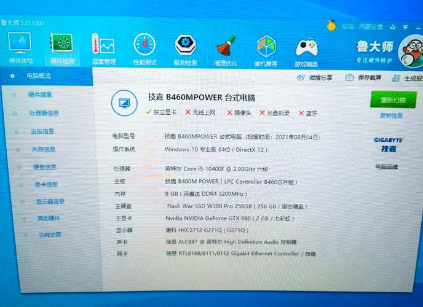The width and height of the screenshot is (423, 307).
Task: Open 问题反馈 feedback link
Action: pyautogui.click(x=371, y=26)
